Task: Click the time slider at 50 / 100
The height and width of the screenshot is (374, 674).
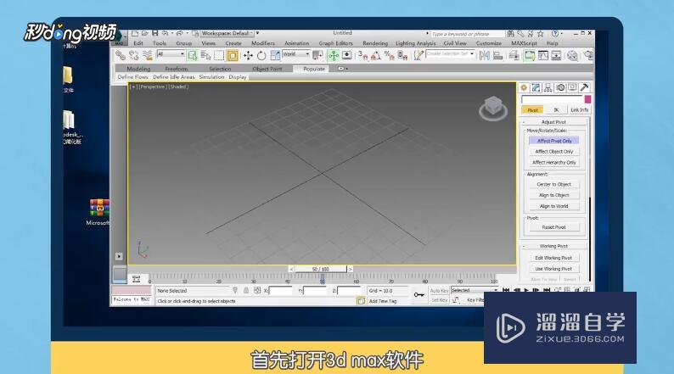Action: coord(320,269)
